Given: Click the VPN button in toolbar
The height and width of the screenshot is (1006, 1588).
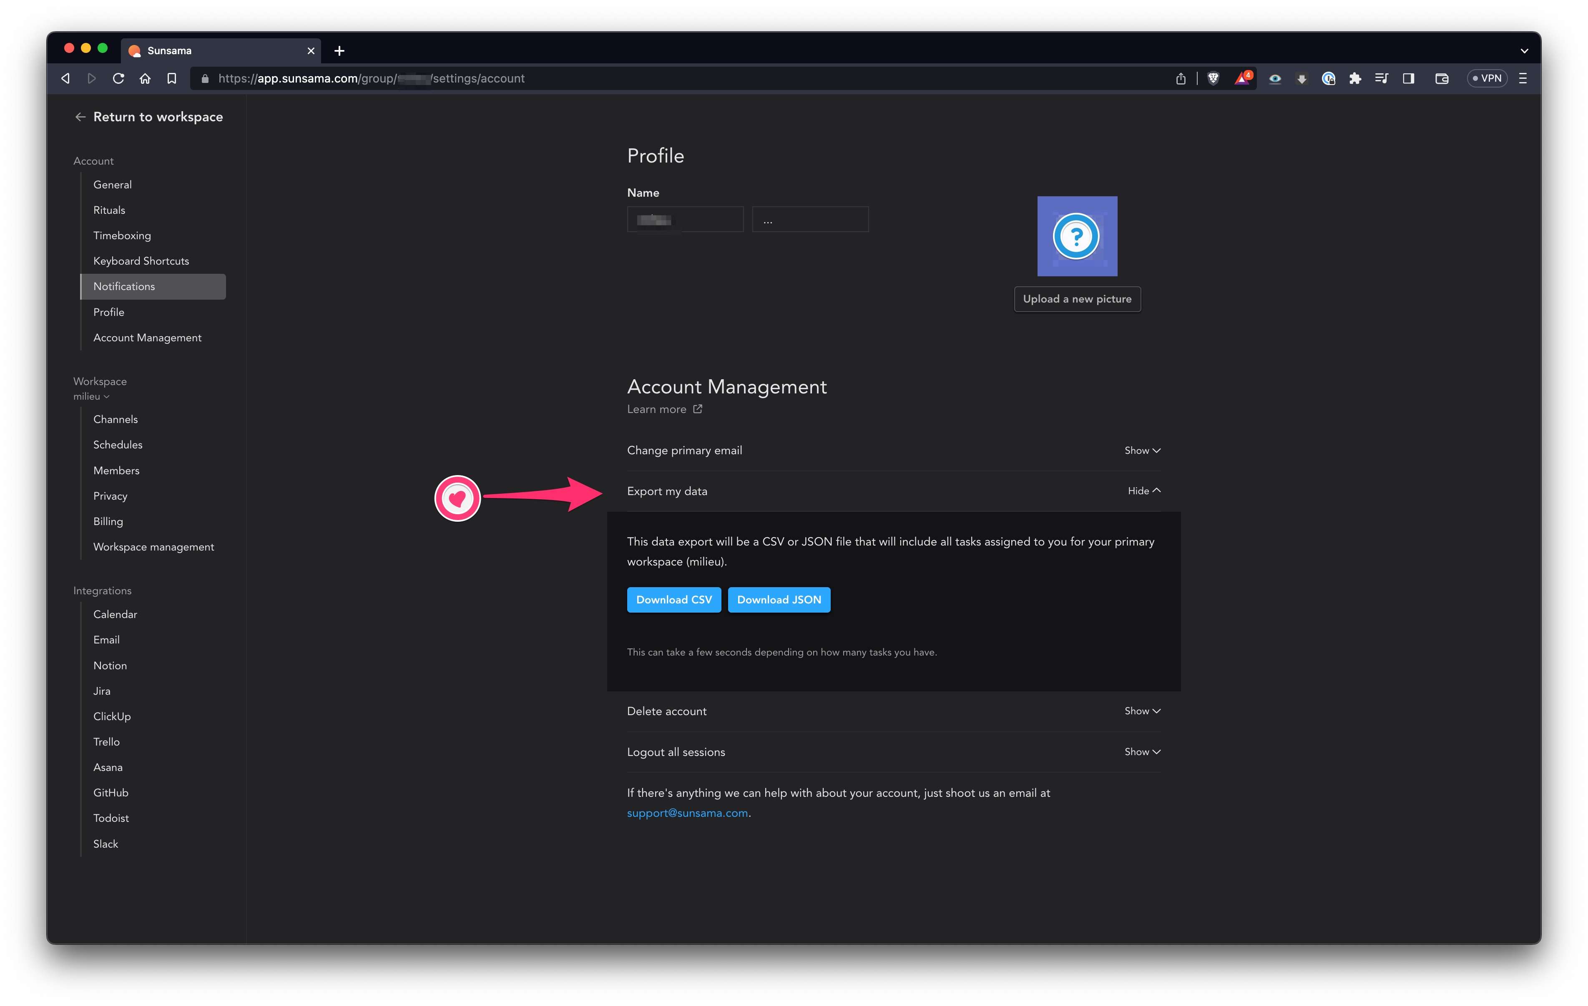Looking at the screenshot, I should (x=1487, y=78).
